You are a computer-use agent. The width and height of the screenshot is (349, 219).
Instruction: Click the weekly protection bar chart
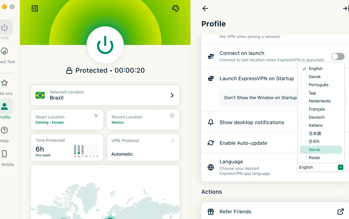click(86, 151)
